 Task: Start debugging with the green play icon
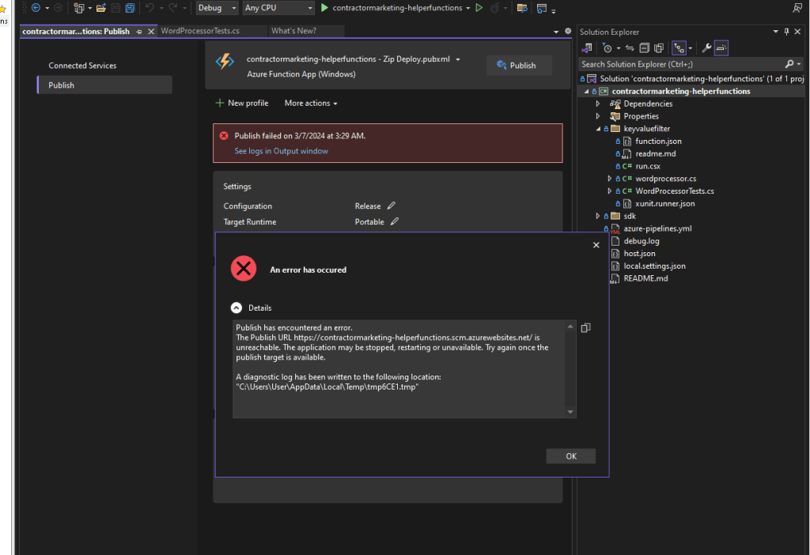pos(324,8)
